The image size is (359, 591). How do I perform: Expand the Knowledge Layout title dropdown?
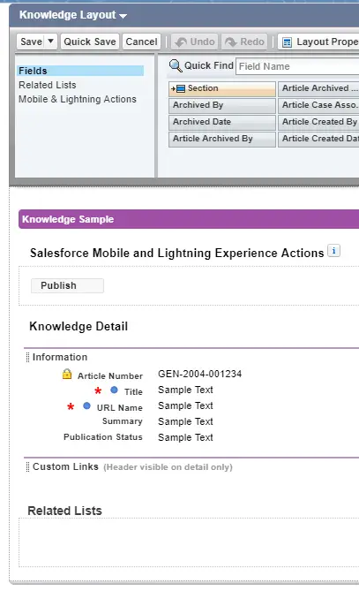(123, 16)
